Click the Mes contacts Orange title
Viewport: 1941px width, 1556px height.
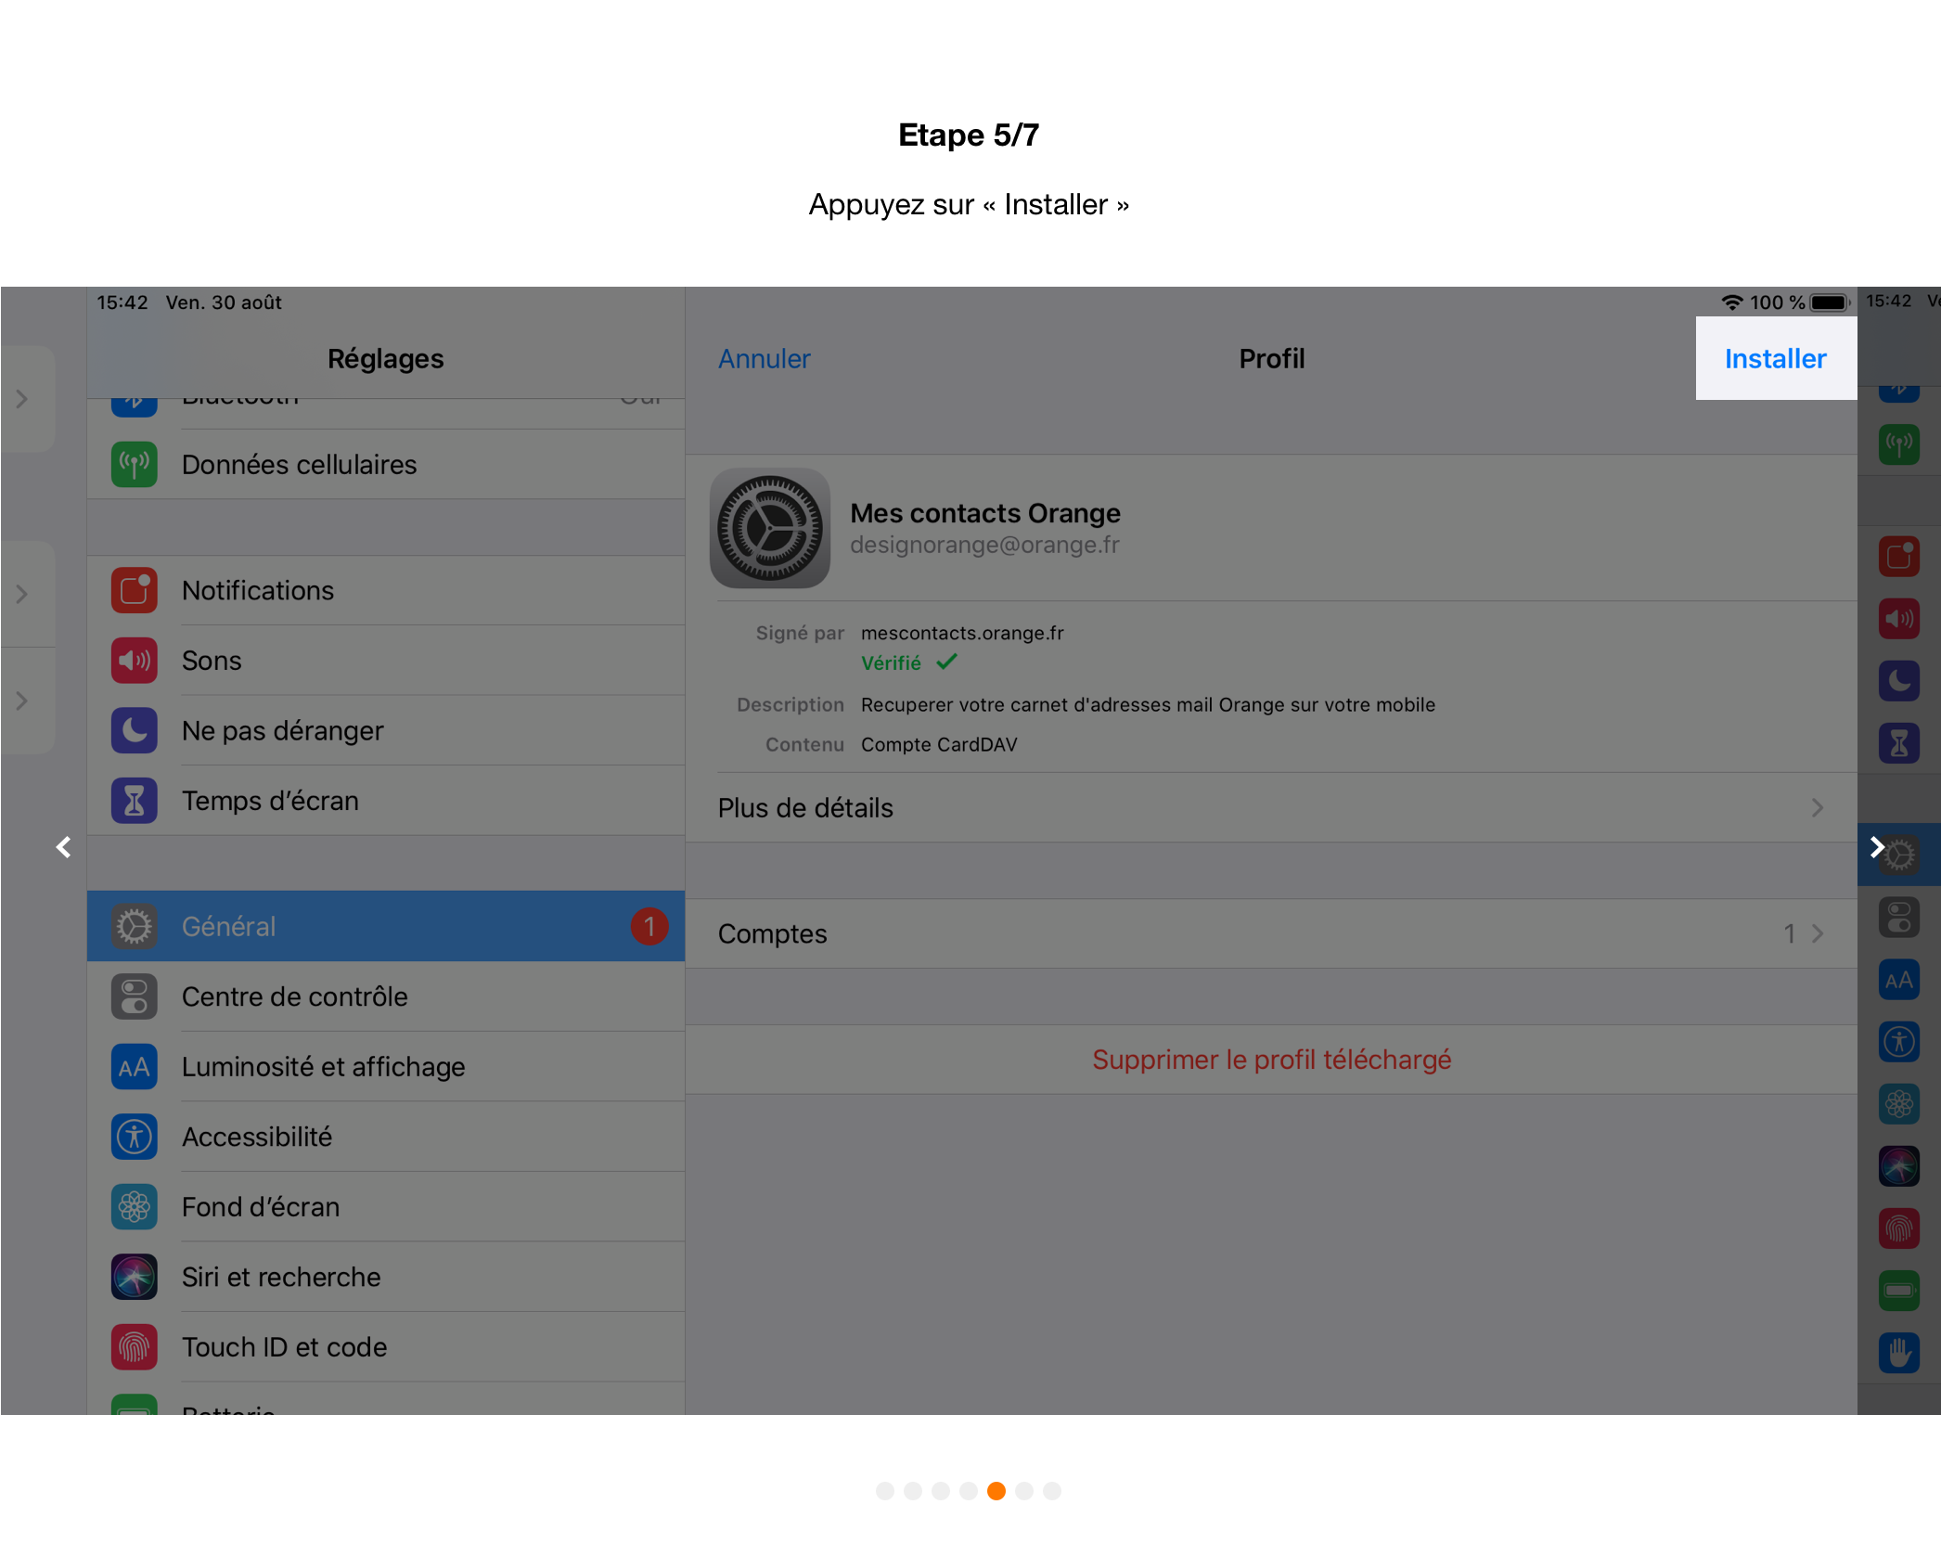985,513
